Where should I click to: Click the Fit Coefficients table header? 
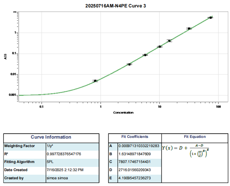point(135,137)
